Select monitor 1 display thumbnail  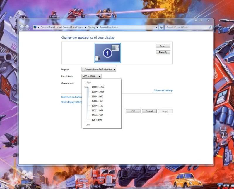[x=107, y=53]
